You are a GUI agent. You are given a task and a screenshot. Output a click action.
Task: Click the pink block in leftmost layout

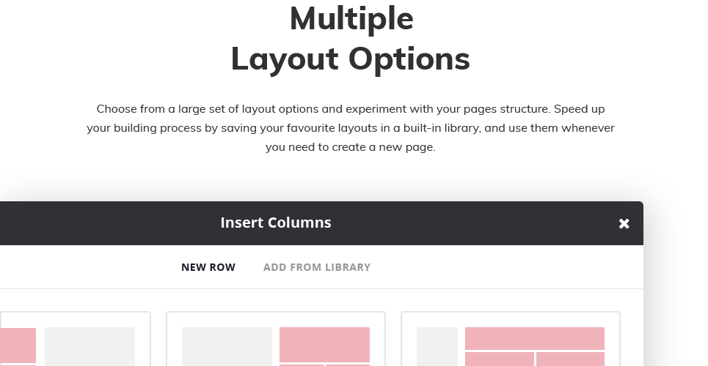(x=18, y=346)
